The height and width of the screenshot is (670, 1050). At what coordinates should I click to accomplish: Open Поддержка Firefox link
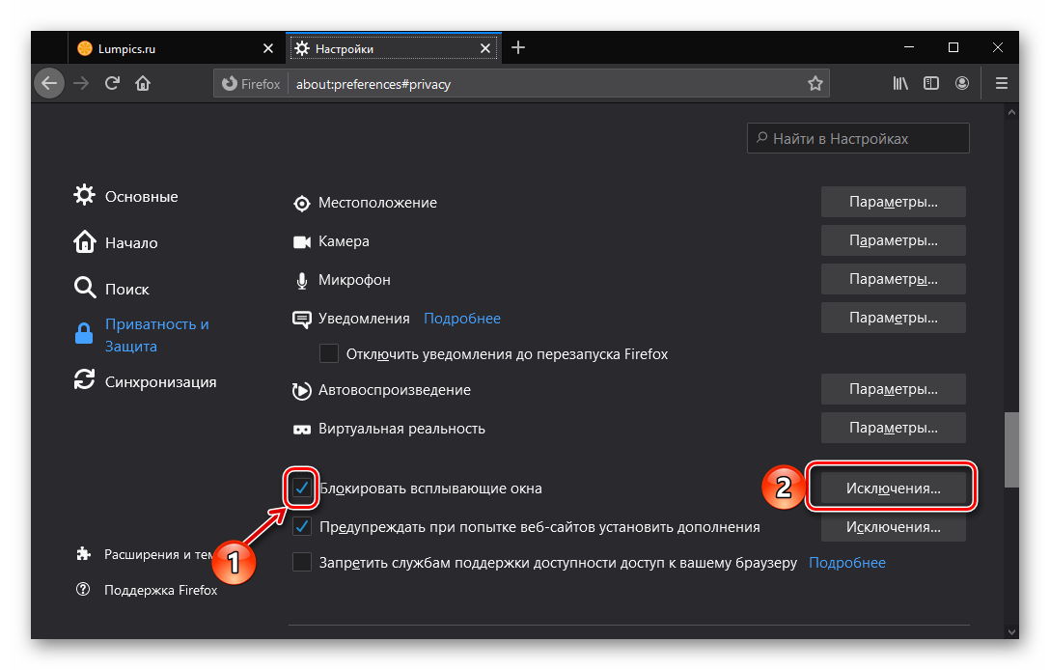coord(147,590)
